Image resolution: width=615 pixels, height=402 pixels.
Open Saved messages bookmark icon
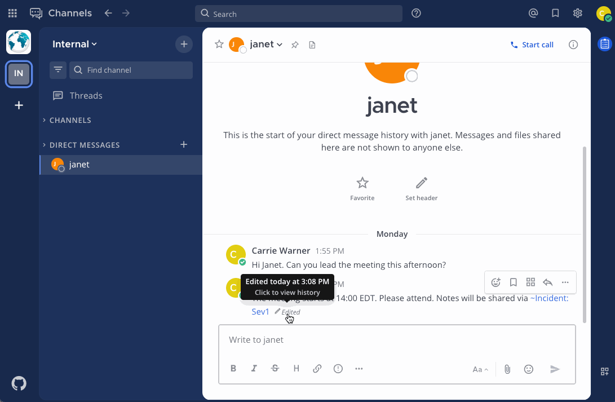[x=555, y=14]
